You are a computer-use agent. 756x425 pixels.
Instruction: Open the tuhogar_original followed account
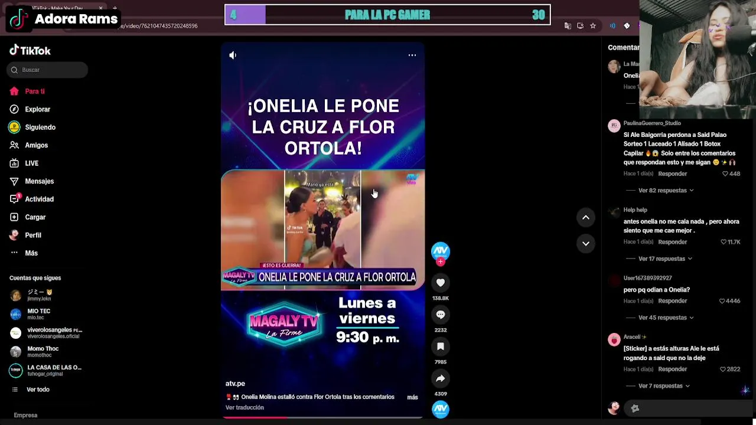[46, 371]
